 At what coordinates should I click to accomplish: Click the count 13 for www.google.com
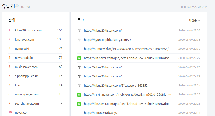pos(61,94)
